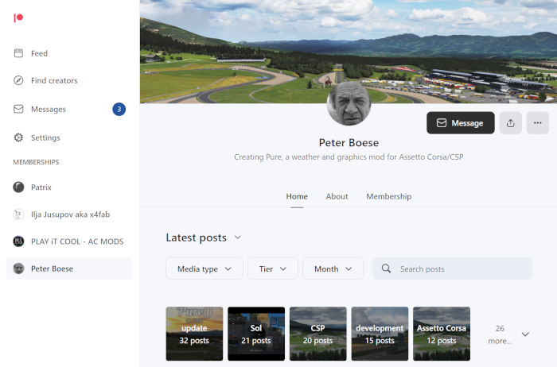Viewport: 557px width, 367px height.
Task: Click Peter Boese's small sidebar avatar
Action: [x=18, y=268]
